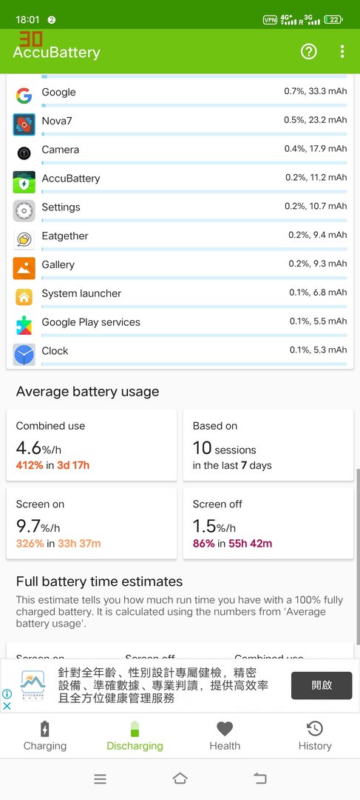Viewport: 360px width, 800px height.
Task: Tap the Android home navigation button
Action: coord(180,779)
